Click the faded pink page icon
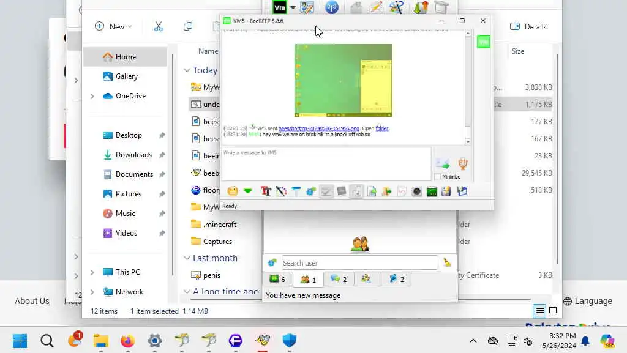This screenshot has height=353, width=627. [402, 191]
